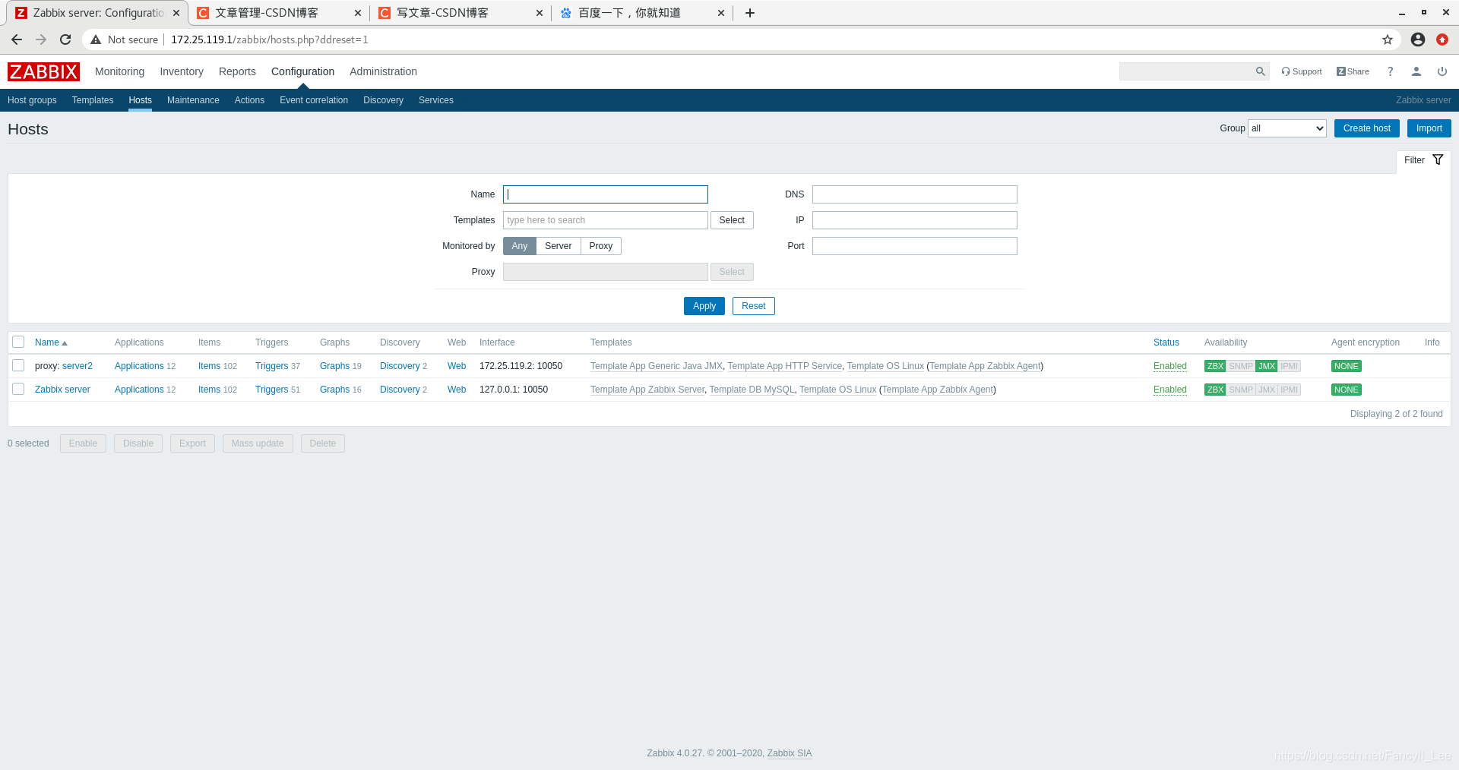This screenshot has height=770, width=1459.
Task: Close the 文章管理-CSDN博客 tab
Action: point(357,13)
